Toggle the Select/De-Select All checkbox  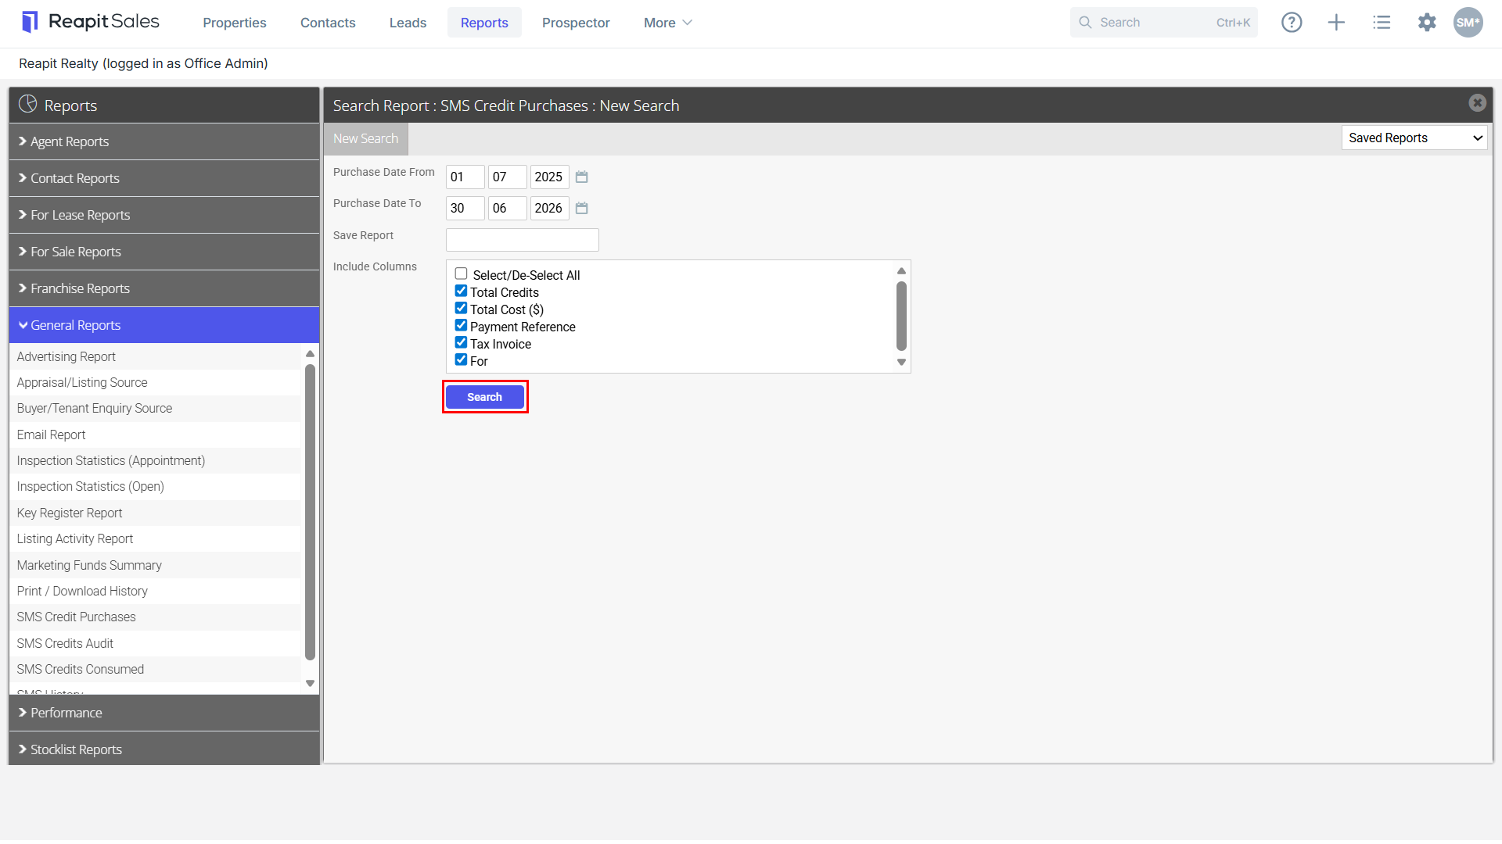point(462,274)
